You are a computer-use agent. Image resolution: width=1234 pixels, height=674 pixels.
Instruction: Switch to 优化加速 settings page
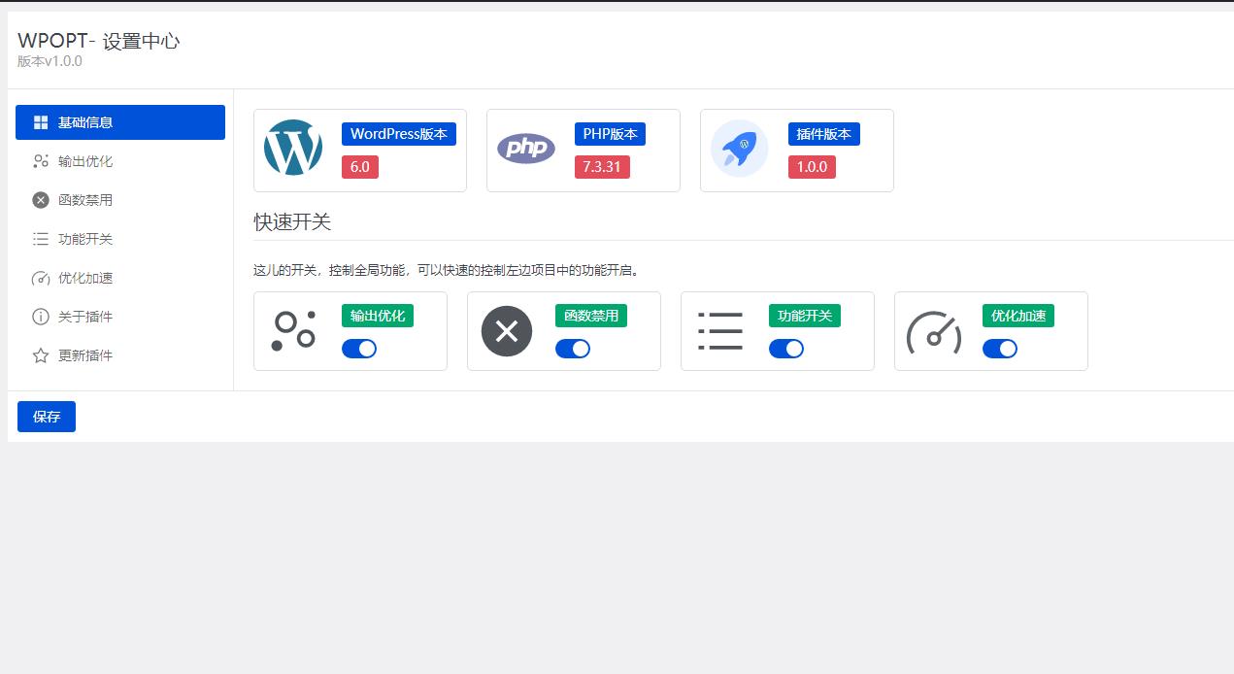(x=120, y=278)
